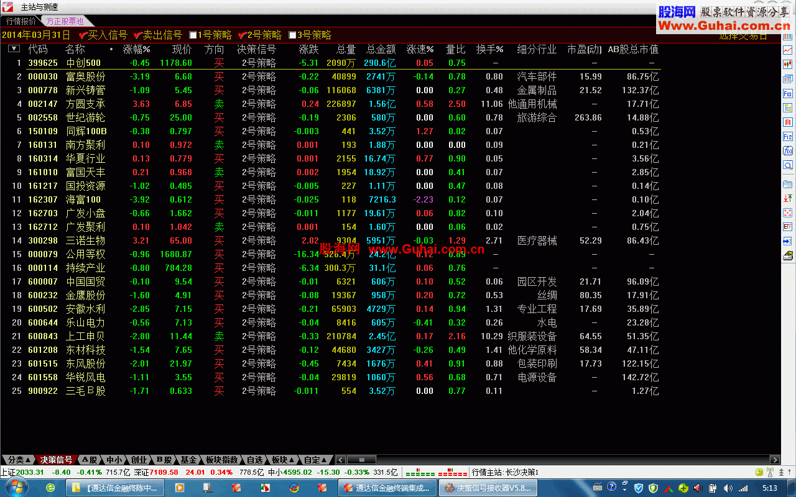This screenshot has width=796, height=497.
Task: Click the application logo in title bar
Action: 7,7
